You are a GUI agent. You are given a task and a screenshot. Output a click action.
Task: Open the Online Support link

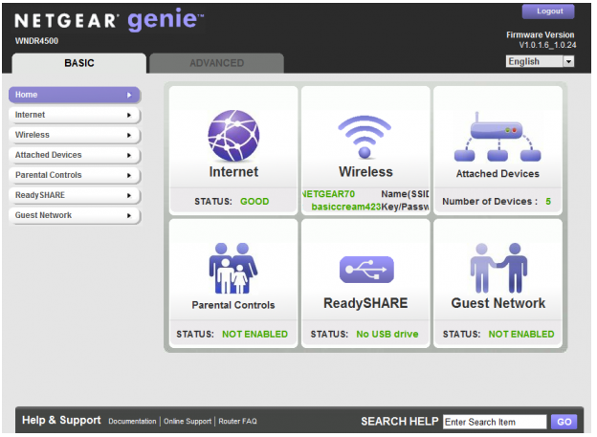point(188,422)
